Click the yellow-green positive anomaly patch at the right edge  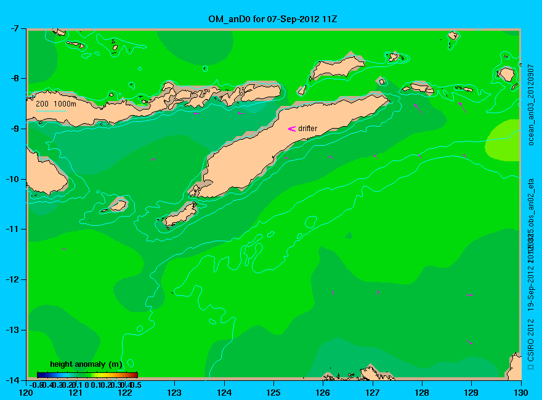coord(503,140)
